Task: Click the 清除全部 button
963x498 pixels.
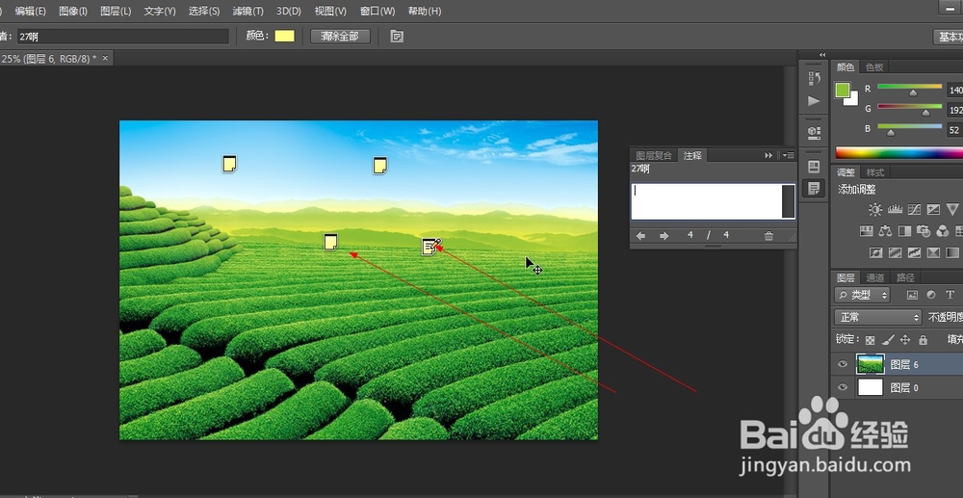Action: tap(340, 37)
